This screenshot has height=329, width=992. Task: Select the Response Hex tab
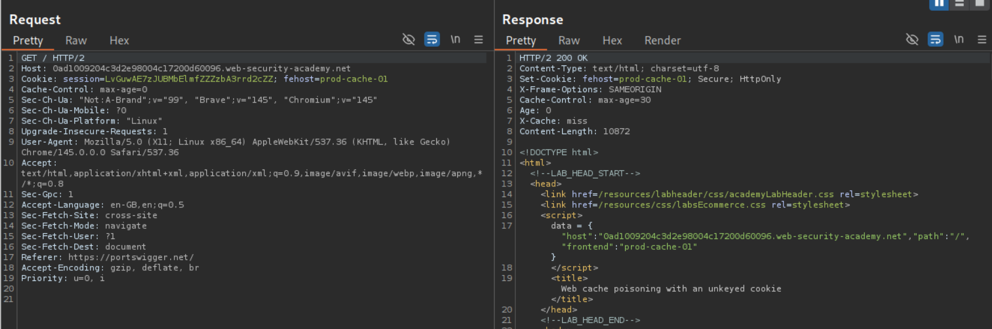(x=612, y=41)
